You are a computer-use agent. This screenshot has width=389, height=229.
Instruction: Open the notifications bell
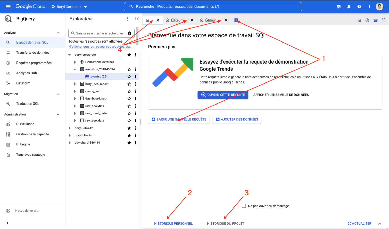click(349, 6)
